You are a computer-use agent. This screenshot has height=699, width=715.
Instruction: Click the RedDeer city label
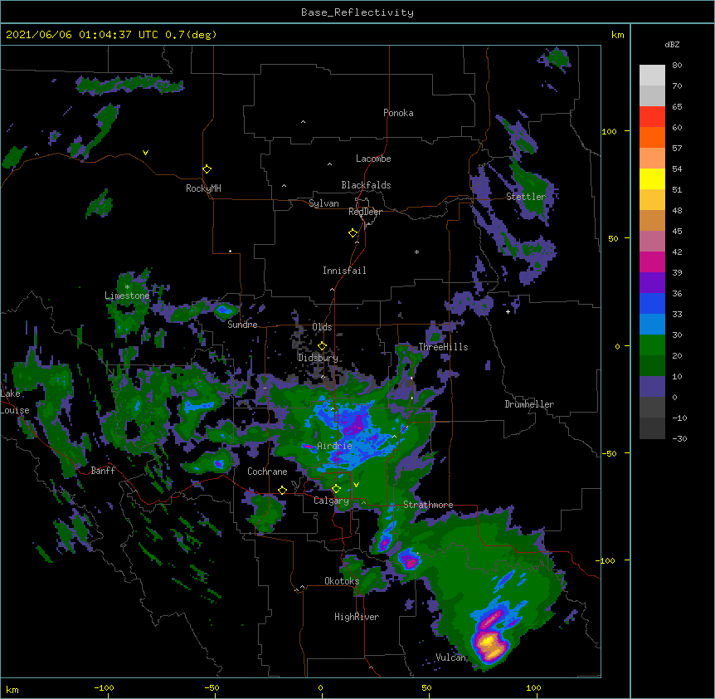click(x=365, y=212)
